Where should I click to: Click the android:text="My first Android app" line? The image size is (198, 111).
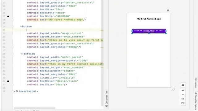(x=56, y=20)
